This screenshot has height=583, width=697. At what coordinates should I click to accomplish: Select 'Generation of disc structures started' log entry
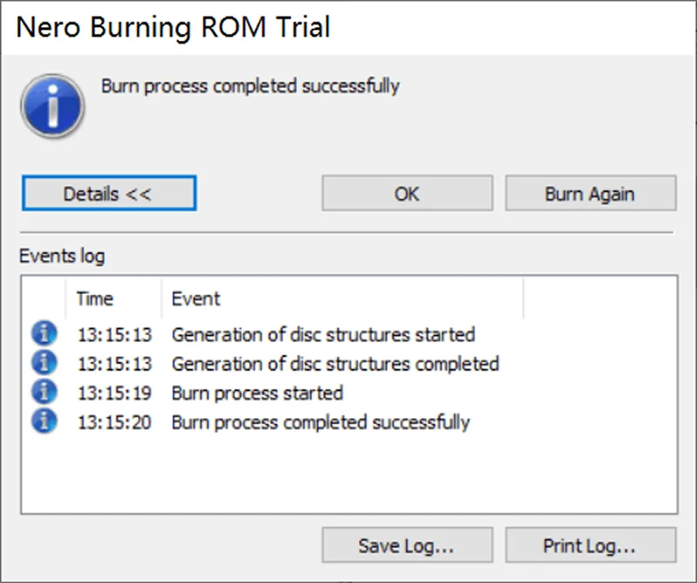323,335
